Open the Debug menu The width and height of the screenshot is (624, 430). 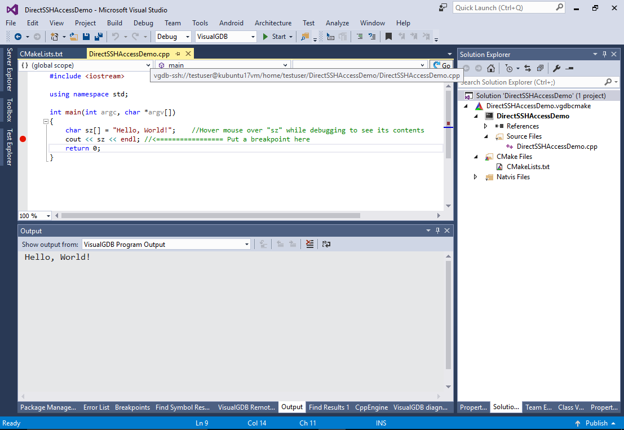pos(143,23)
